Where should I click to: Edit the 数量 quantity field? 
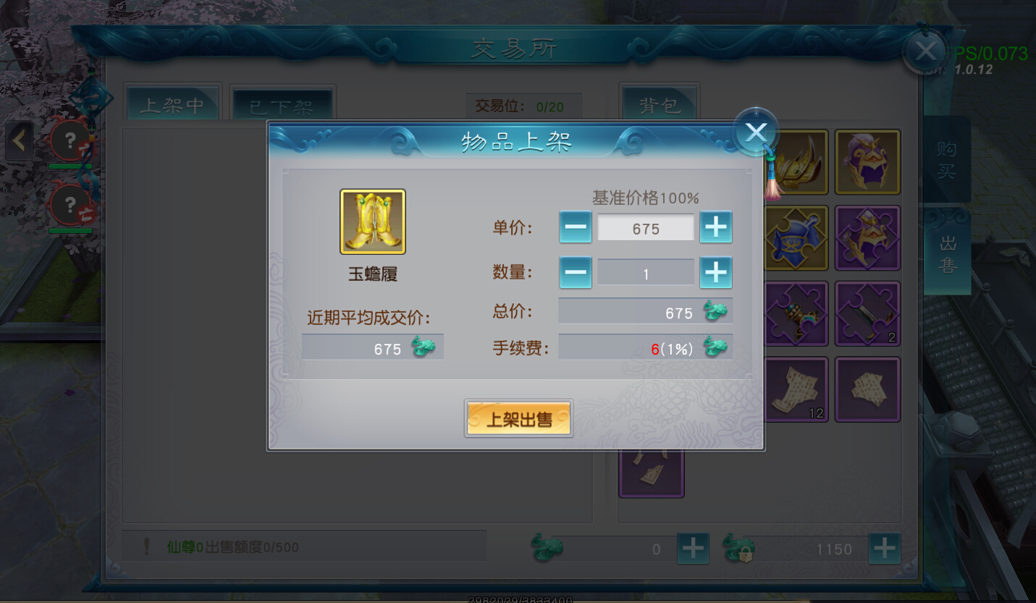[x=646, y=274]
